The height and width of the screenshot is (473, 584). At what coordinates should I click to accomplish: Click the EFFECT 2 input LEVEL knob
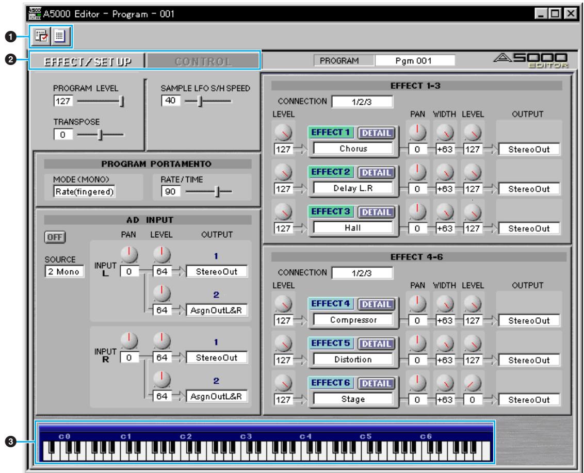[283, 172]
